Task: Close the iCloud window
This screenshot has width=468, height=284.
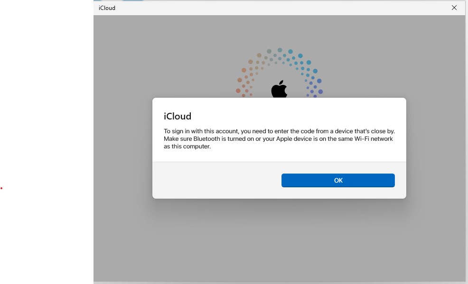Action: coord(454,8)
